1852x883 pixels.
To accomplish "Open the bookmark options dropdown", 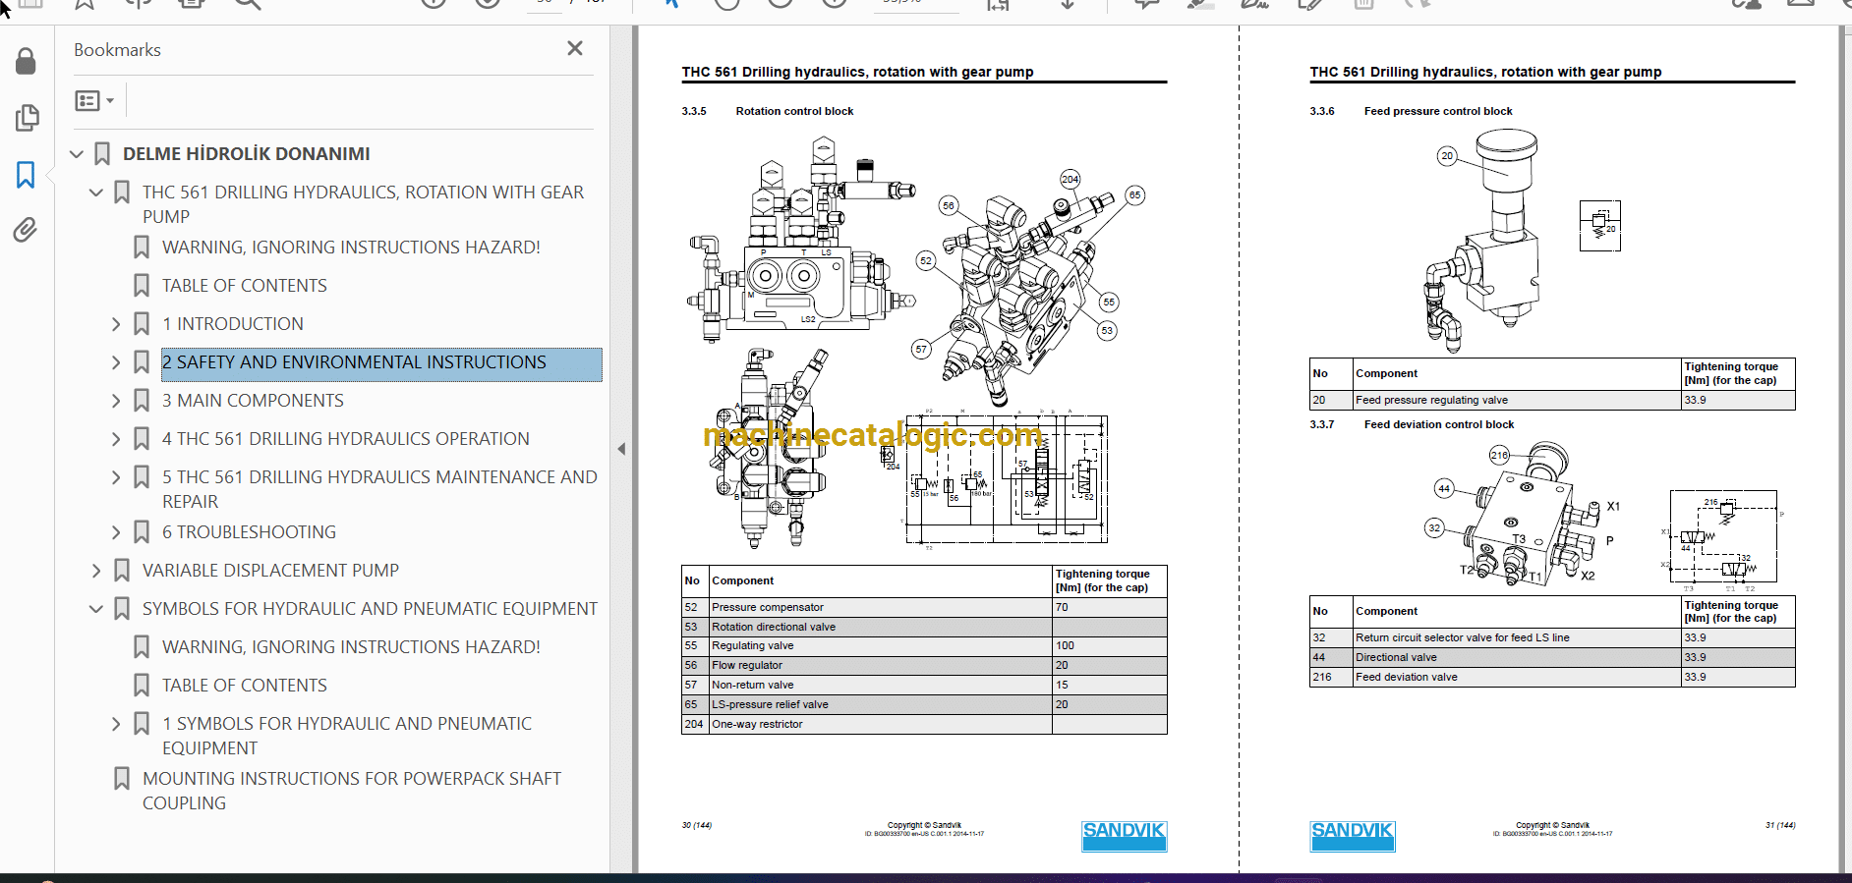I will click(95, 100).
